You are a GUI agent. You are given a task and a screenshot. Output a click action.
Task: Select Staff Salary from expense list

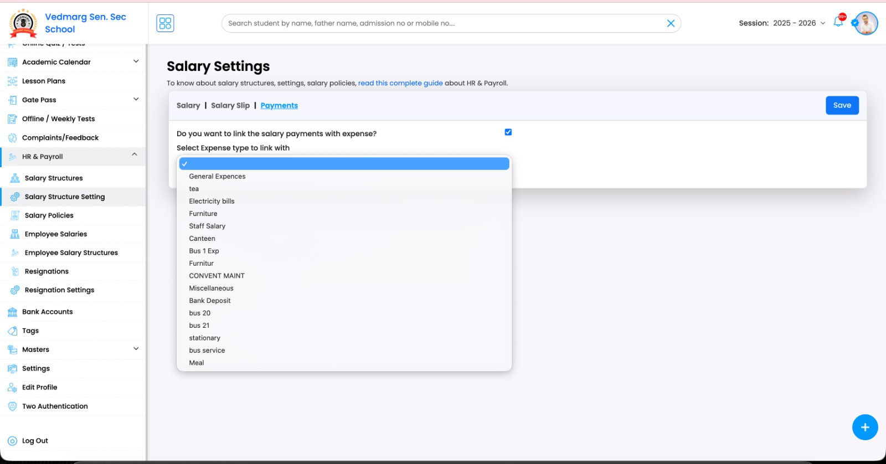(x=207, y=226)
